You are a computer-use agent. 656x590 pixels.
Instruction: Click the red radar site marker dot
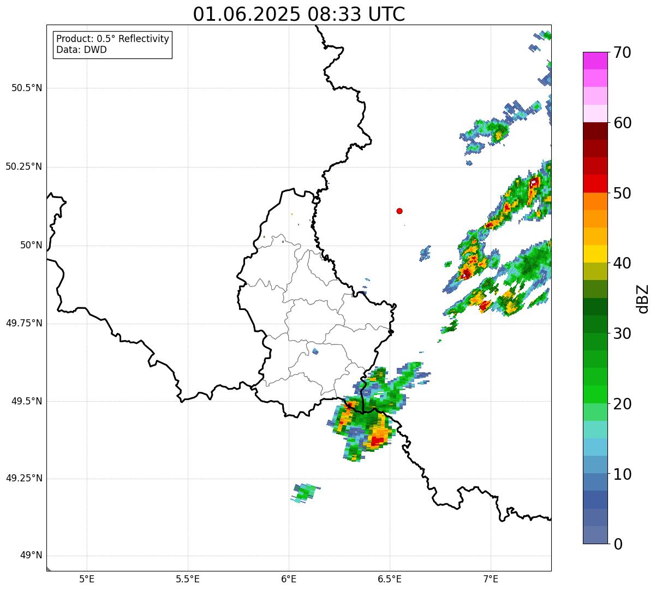[399, 211]
